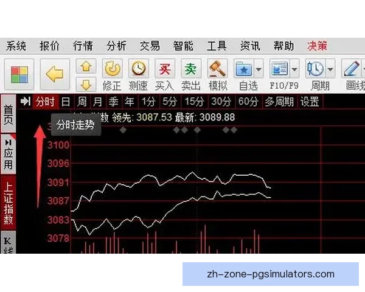Open the 智能 menu
The image size is (365, 292).
click(x=183, y=46)
